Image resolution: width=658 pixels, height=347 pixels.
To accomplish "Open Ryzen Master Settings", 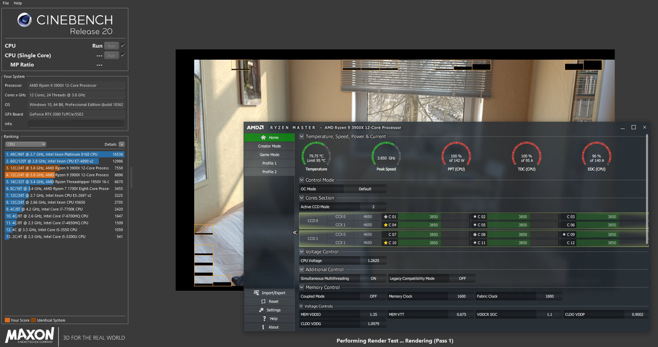I will pyautogui.click(x=269, y=310).
